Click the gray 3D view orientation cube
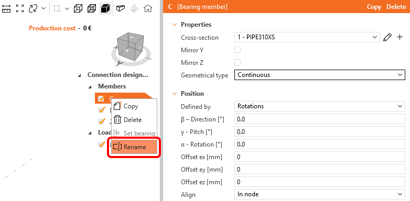The image size is (410, 201). click(131, 48)
